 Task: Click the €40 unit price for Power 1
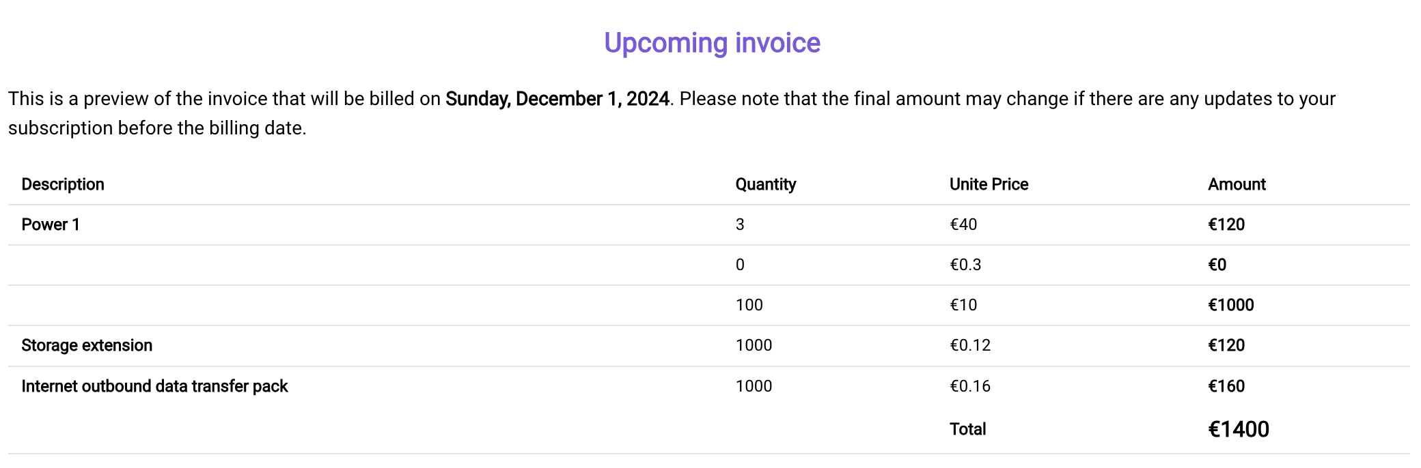tap(963, 224)
